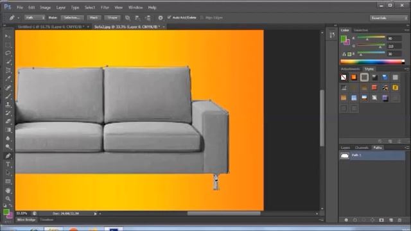
Task: Select the Crop tool
Action: click(x=8, y=70)
